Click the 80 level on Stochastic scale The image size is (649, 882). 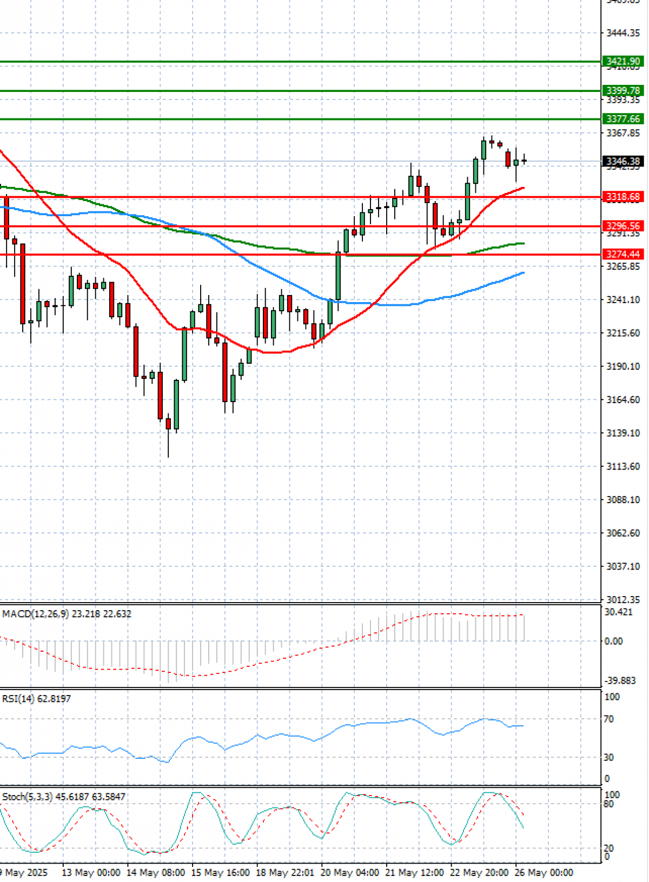coord(609,804)
